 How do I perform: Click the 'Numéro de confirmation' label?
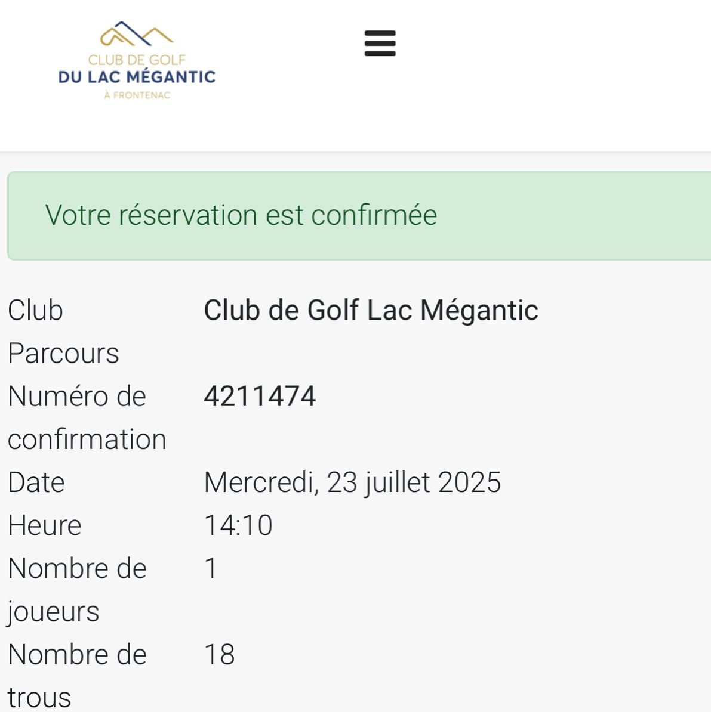tap(87, 418)
